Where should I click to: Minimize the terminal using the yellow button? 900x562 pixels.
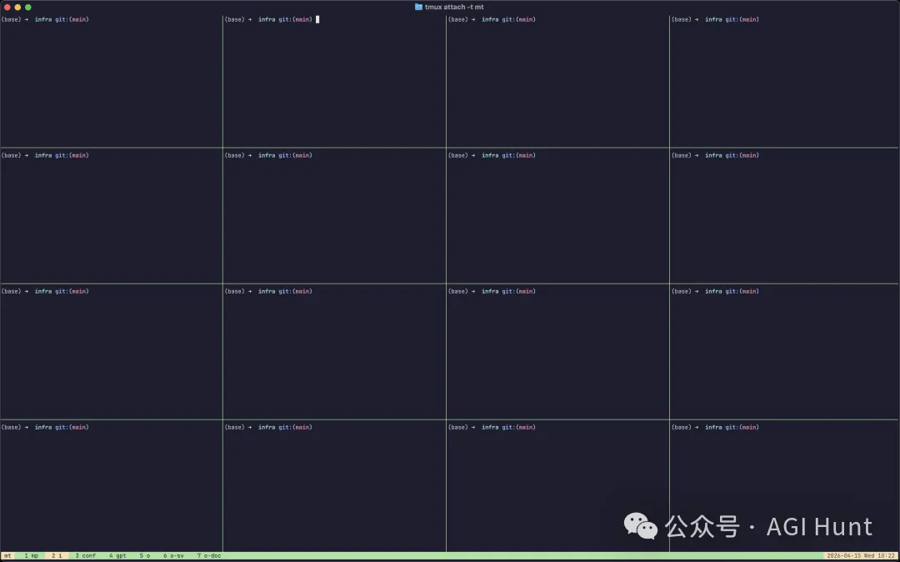coord(17,7)
